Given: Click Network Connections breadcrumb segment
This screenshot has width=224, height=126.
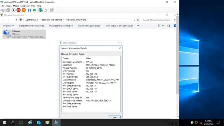Looking at the screenshot, I should coord(76,20).
